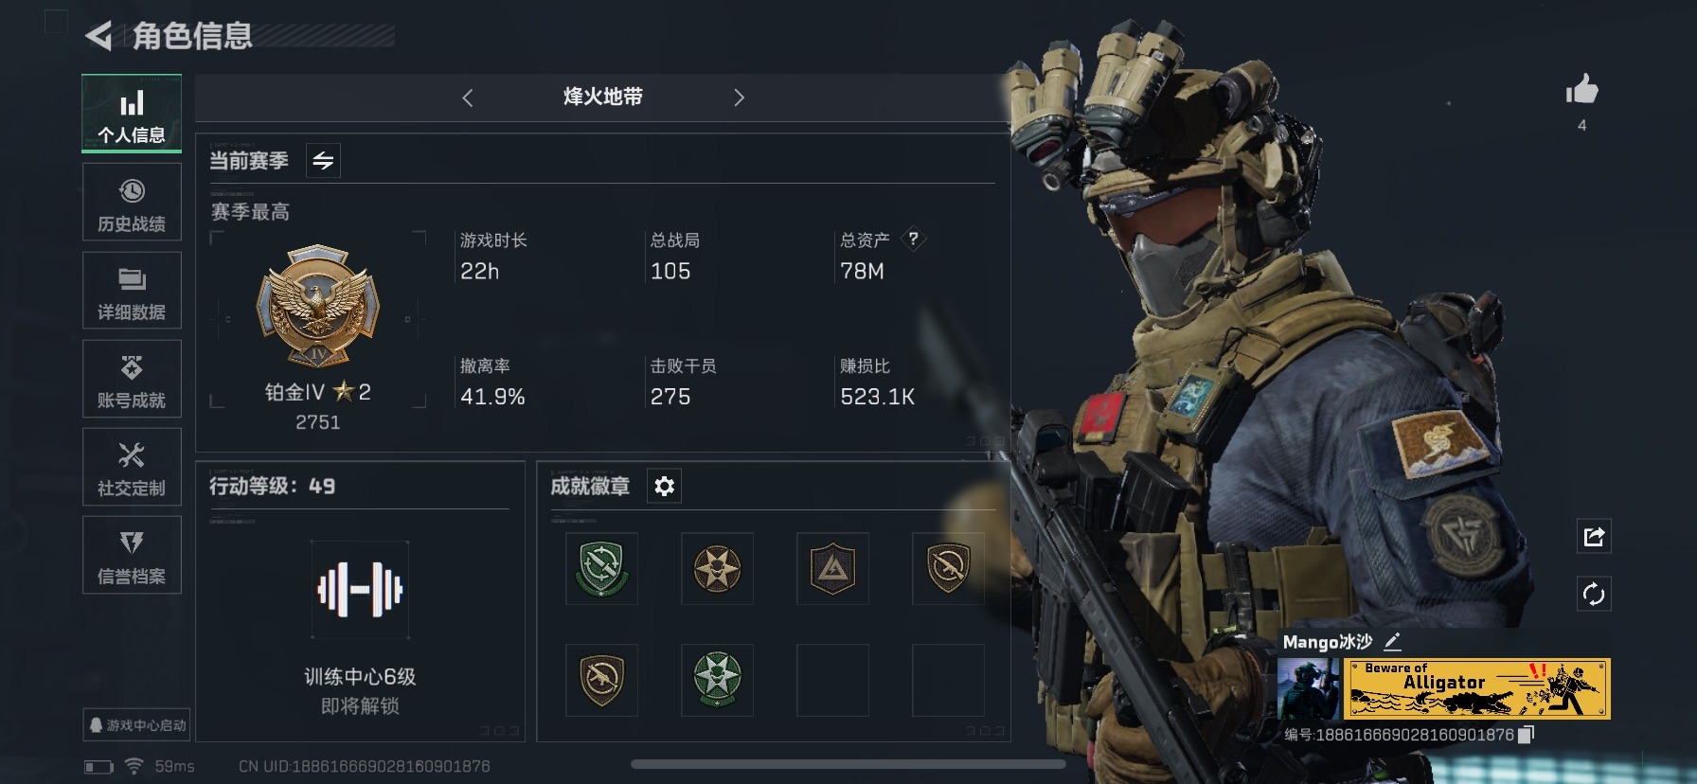
Task: Edit the Mango冰沙 nickname
Action: point(1392,642)
